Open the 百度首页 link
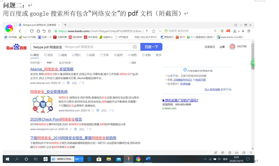279x166 pixels. (210, 47)
